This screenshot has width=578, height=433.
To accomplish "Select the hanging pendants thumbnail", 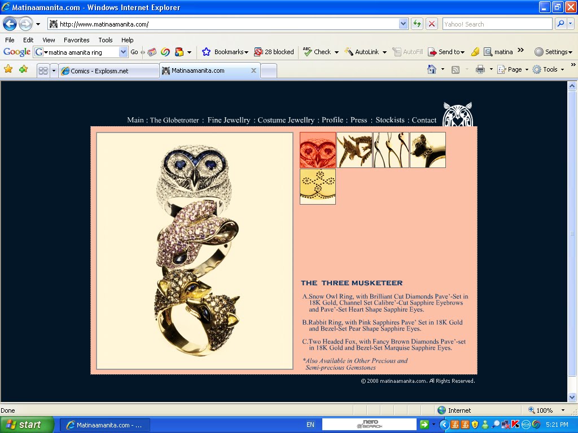I will coord(391,150).
